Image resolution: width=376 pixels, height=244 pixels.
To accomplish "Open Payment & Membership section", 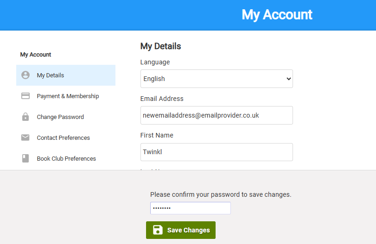I will pos(66,96).
